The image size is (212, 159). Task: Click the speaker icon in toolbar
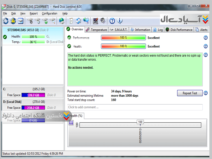pos(103,21)
